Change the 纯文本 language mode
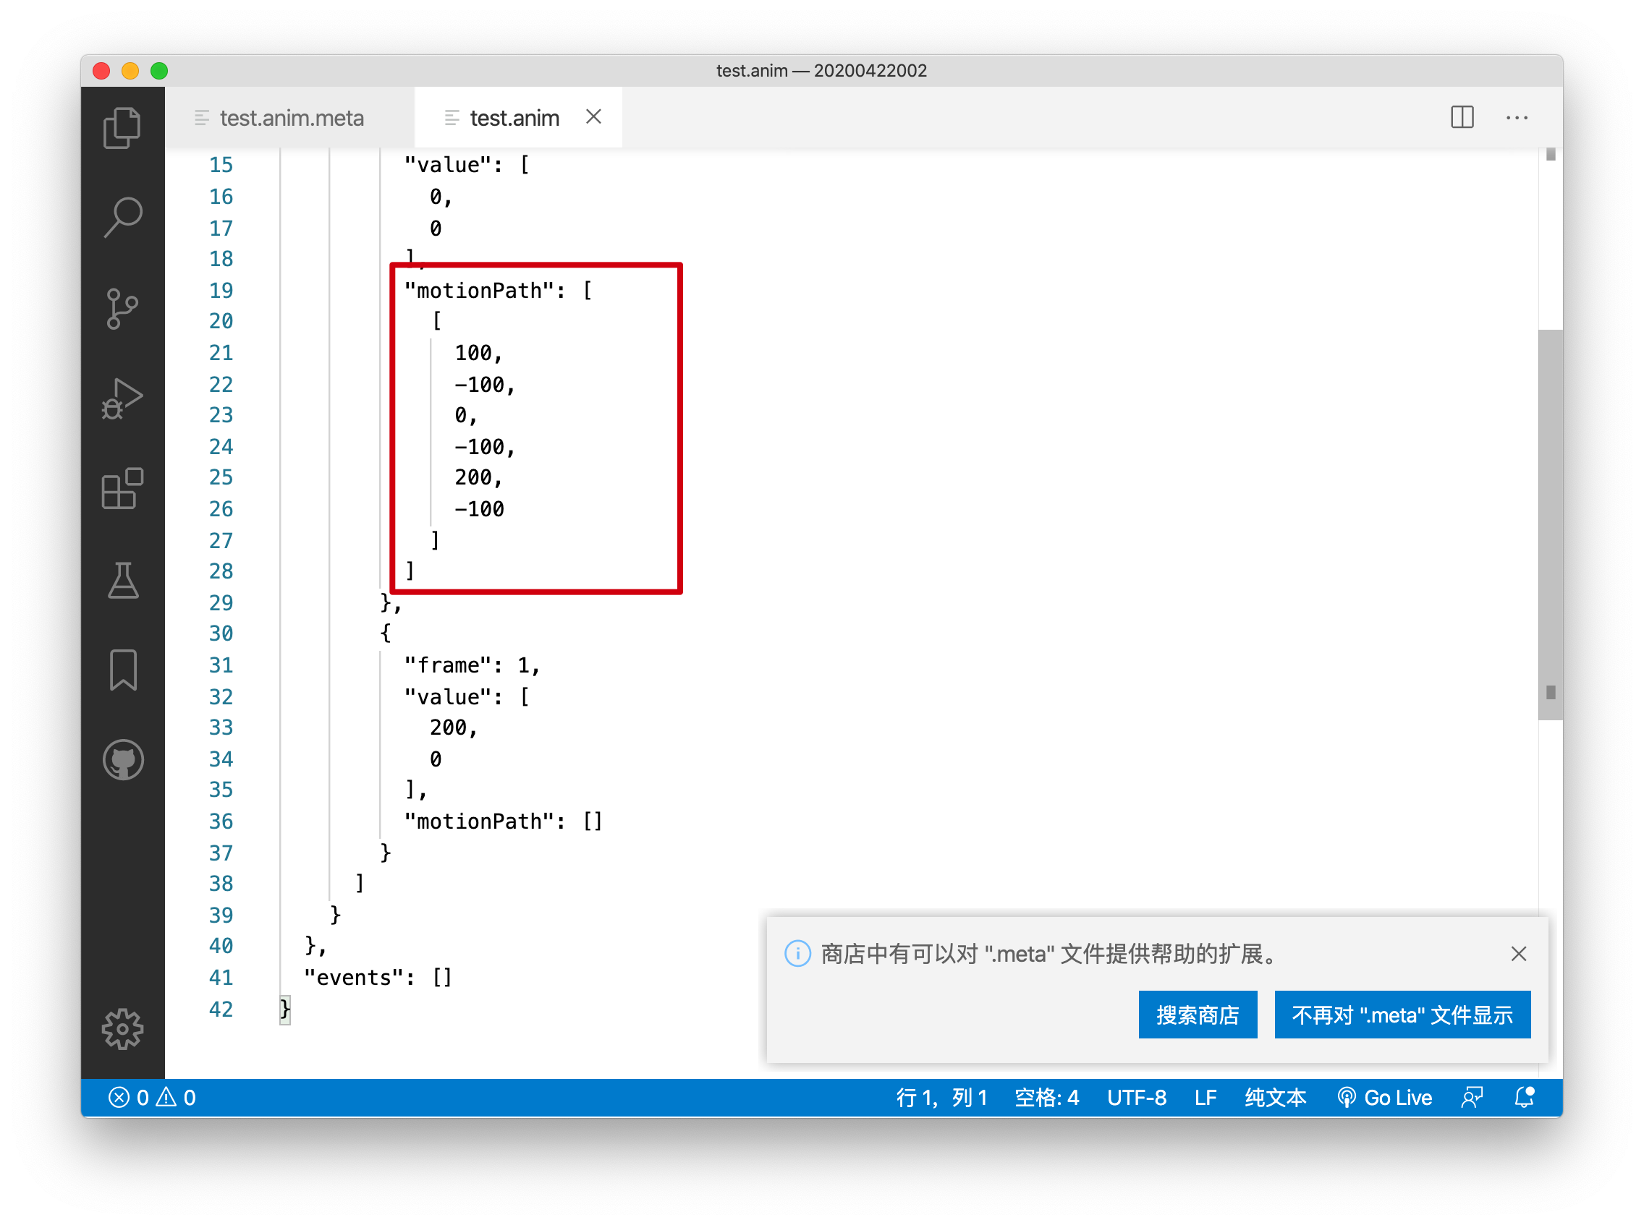This screenshot has height=1225, width=1644. [1274, 1098]
